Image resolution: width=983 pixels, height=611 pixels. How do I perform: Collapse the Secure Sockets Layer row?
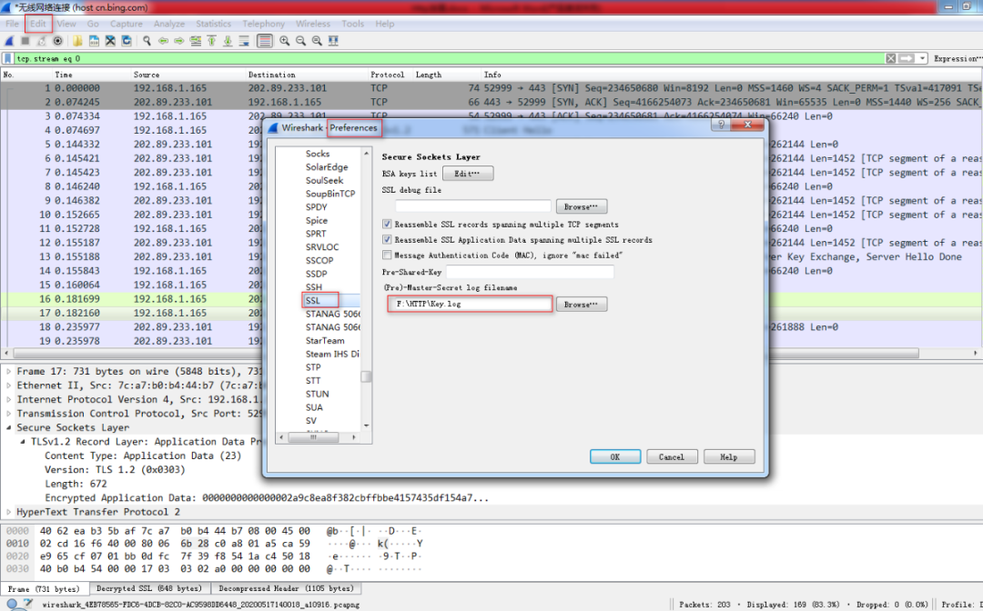[x=9, y=427]
